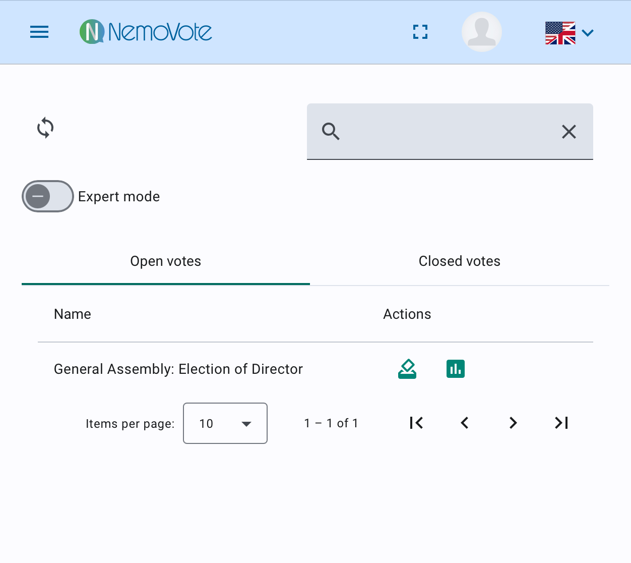Clear the search field
Image resolution: width=631 pixels, height=563 pixels.
coord(569,132)
